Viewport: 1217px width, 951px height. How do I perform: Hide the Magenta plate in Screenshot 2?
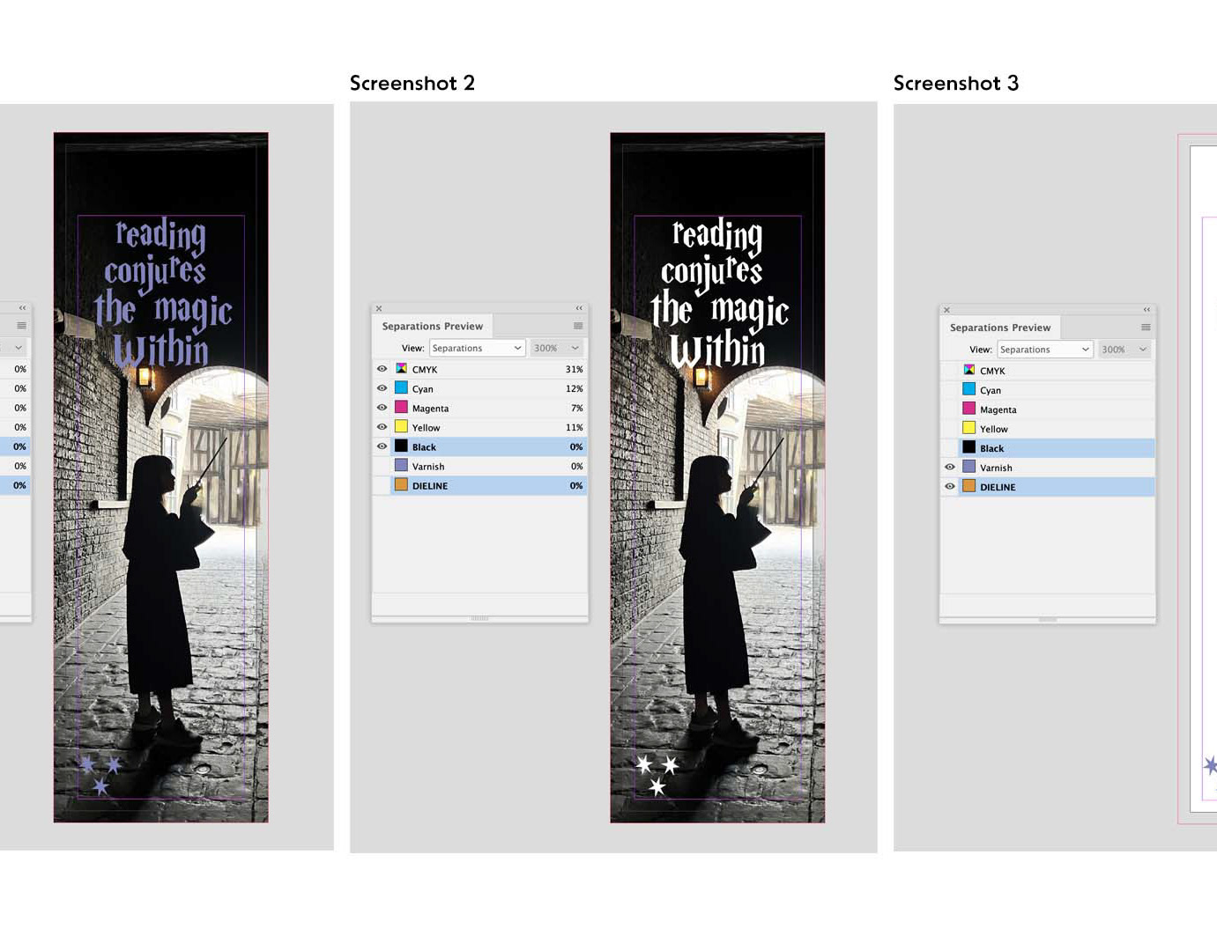point(382,408)
